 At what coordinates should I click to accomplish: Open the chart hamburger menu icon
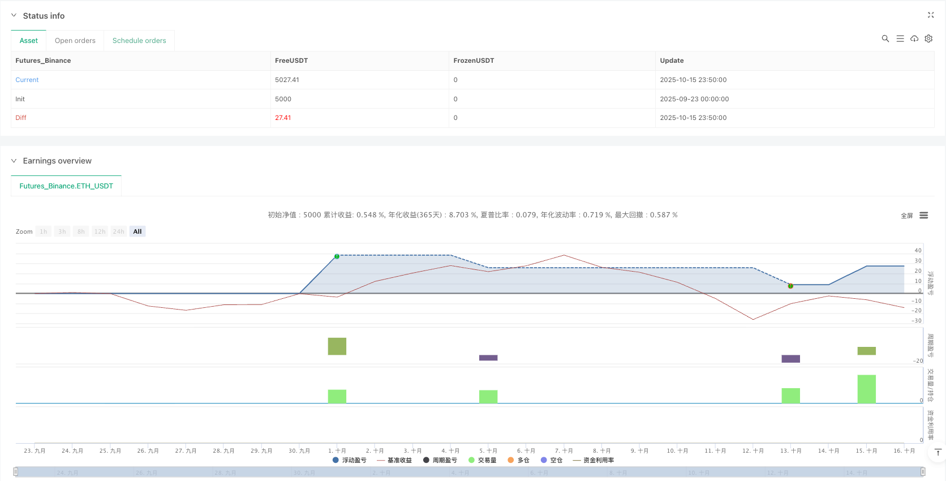[924, 216]
